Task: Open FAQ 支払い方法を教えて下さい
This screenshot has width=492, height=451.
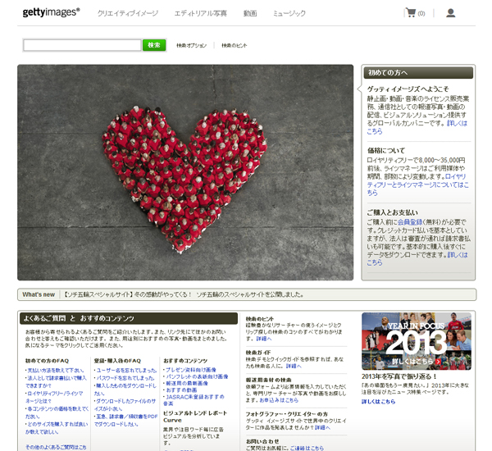Action: pos(55,371)
